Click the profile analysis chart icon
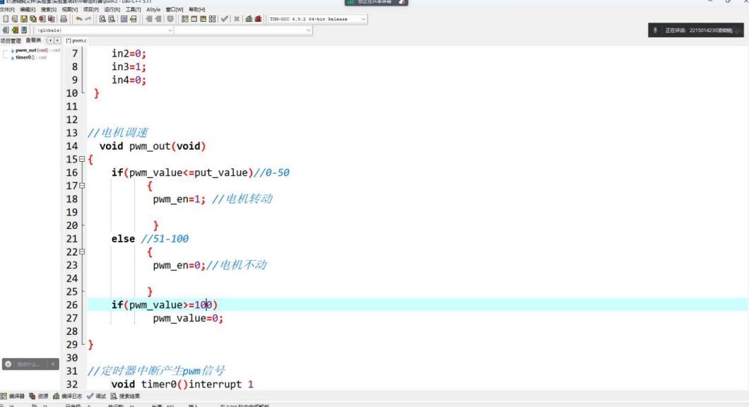The image size is (749, 407). point(249,20)
